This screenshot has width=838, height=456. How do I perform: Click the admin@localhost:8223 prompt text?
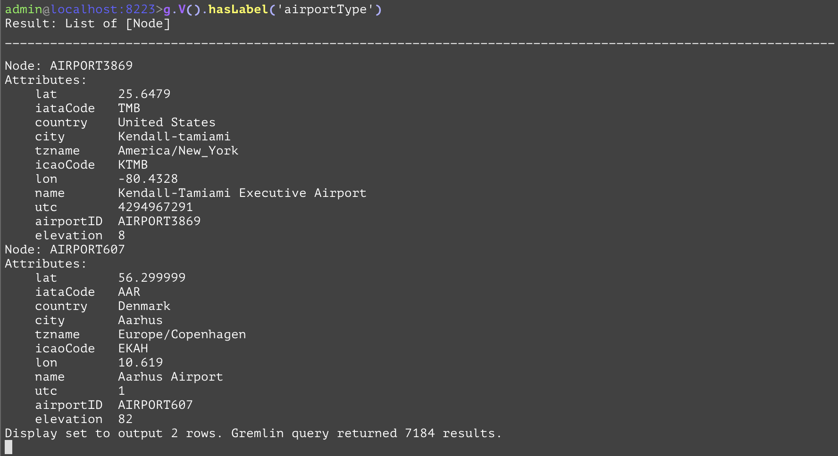[x=80, y=9]
